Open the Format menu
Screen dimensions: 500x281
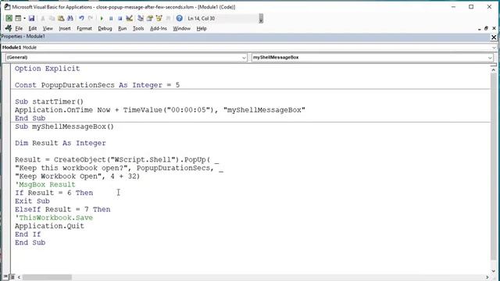point(84,28)
